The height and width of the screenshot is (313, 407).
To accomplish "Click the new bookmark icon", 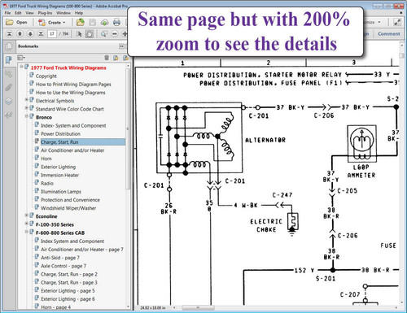I will [116, 58].
